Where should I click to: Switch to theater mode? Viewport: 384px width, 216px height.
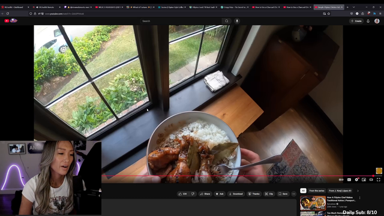coord(371,180)
